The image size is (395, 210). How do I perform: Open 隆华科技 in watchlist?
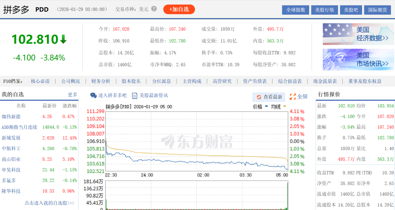11,191
